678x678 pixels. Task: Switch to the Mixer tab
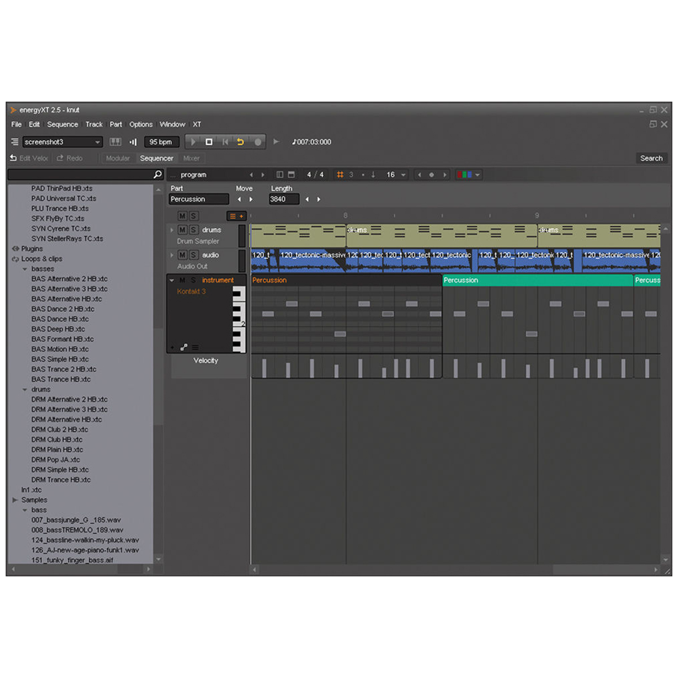click(191, 158)
